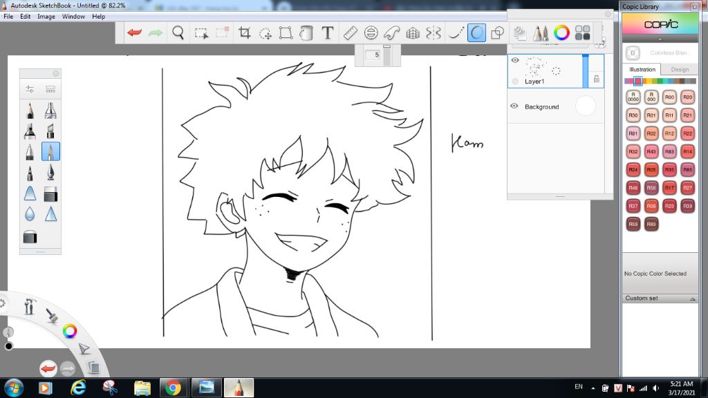This screenshot has height=398, width=708.
Task: Pick the R59 Copic swatch
Action: 633,224
